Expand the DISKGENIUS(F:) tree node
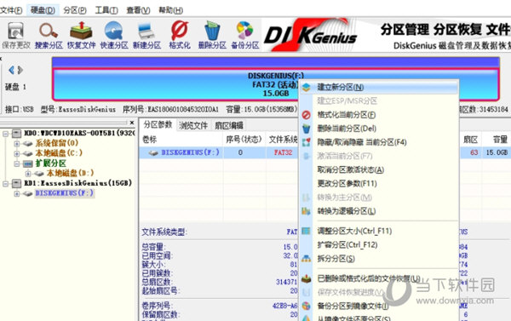The image size is (511, 321). click(17, 194)
